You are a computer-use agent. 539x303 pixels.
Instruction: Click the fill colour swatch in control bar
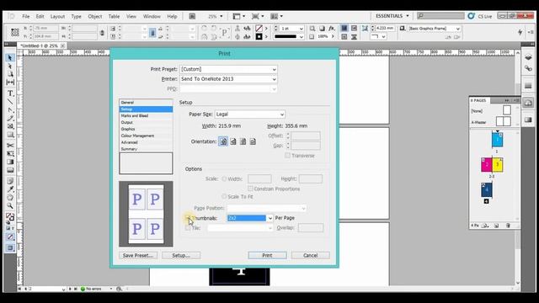tap(259, 28)
